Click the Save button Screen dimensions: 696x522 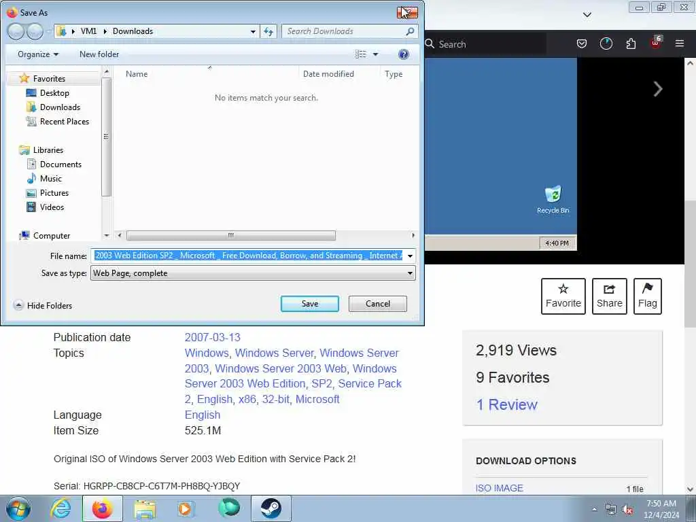(310, 304)
